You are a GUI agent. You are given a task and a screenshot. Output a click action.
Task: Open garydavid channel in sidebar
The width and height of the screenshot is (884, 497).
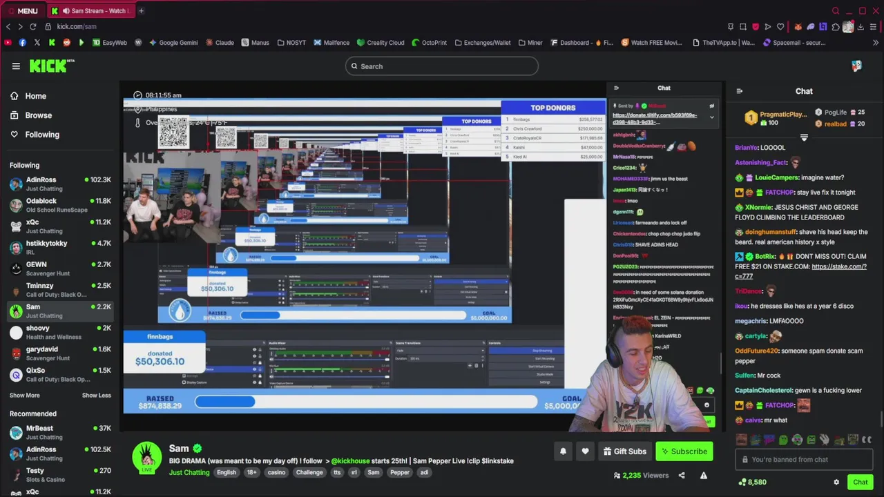[60, 353]
